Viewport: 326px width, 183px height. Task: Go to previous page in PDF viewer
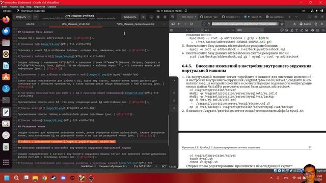(186, 30)
